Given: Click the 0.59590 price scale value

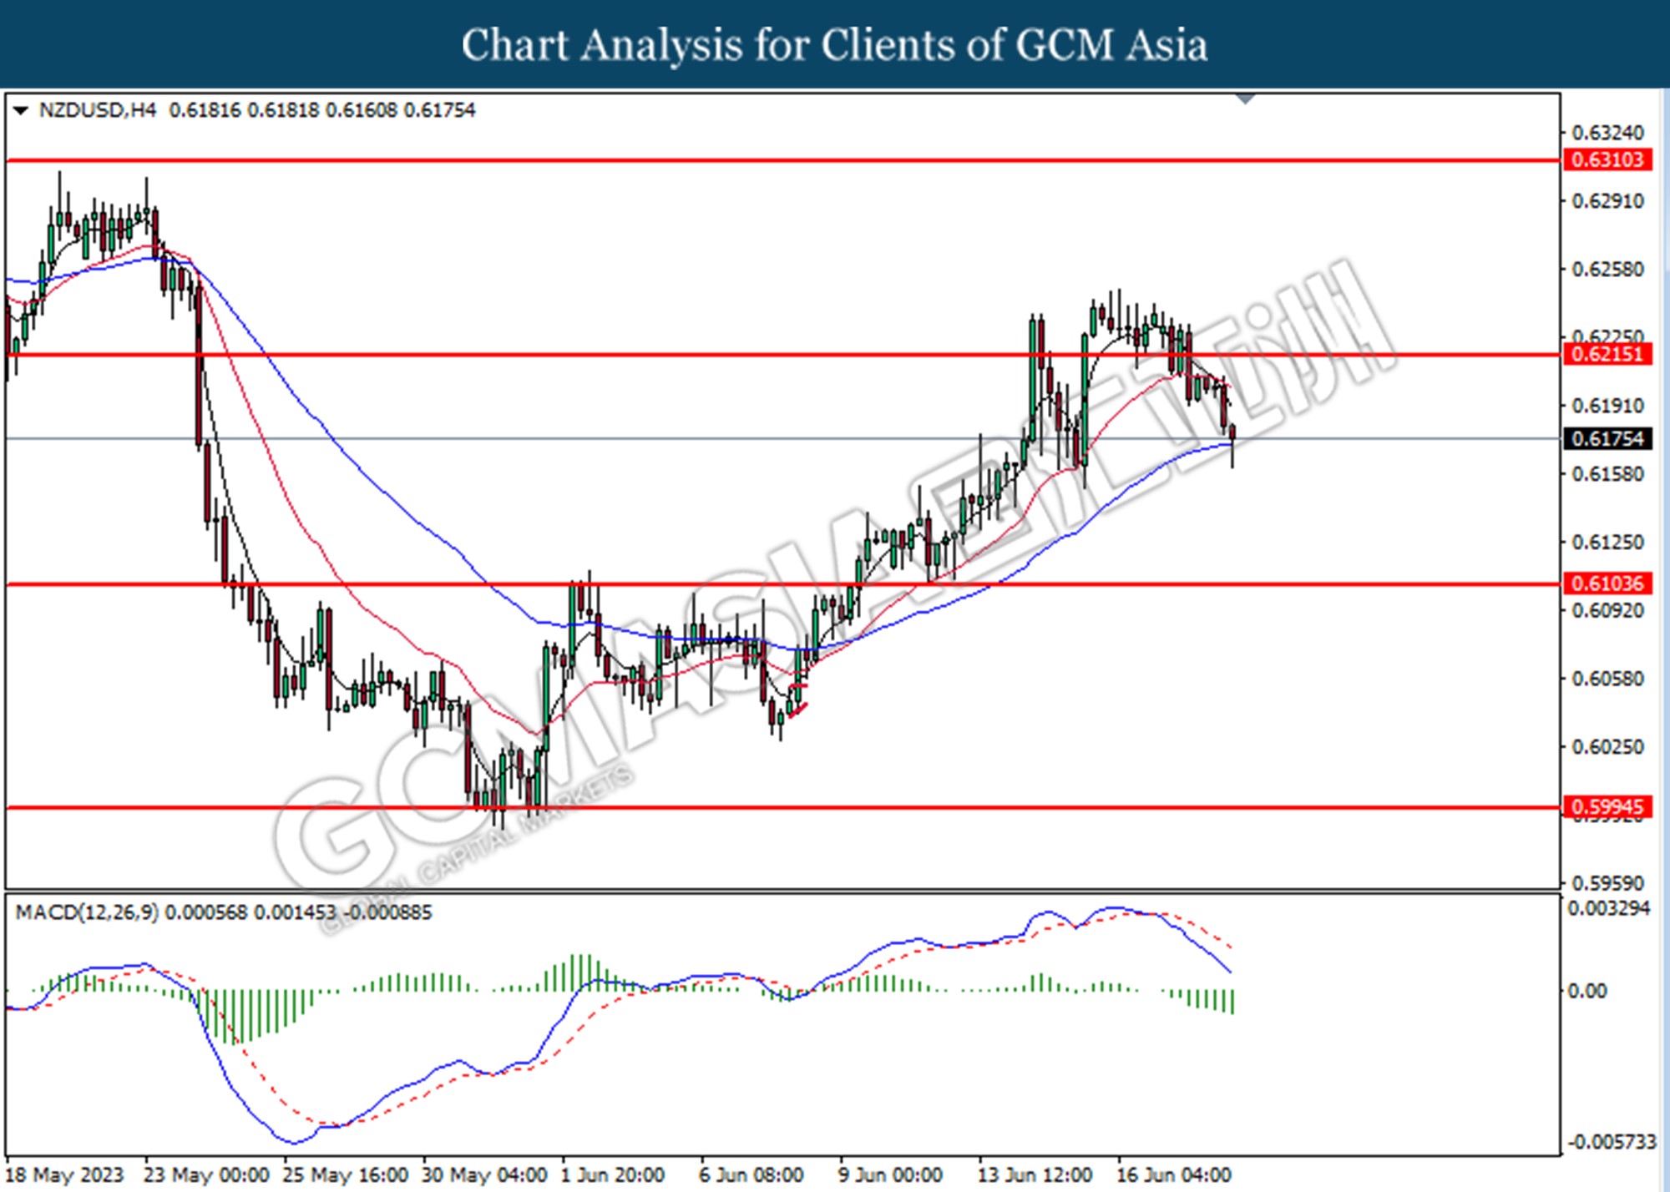Looking at the screenshot, I should [x=1607, y=883].
